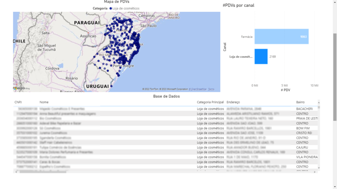
Task: Select the row with VILA PIONEIRA bairro
Action: (165, 157)
